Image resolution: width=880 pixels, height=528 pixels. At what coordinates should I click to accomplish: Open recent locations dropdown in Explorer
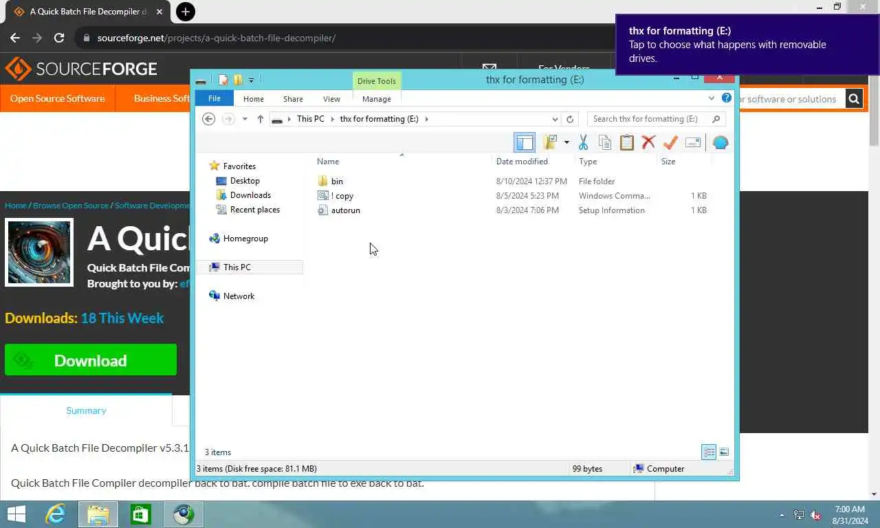245,119
